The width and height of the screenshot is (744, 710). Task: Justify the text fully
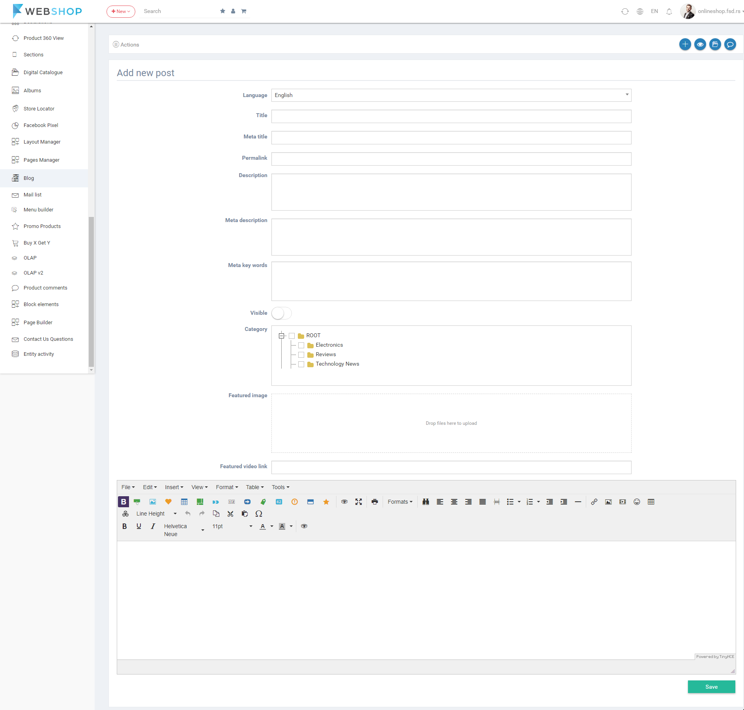click(482, 502)
